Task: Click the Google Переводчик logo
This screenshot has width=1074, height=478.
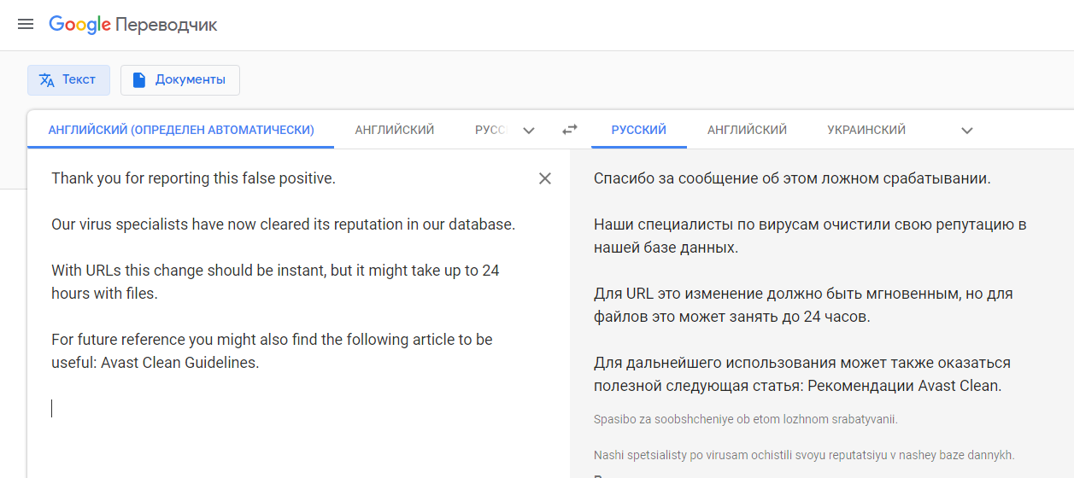Action: pyautogui.click(x=132, y=25)
